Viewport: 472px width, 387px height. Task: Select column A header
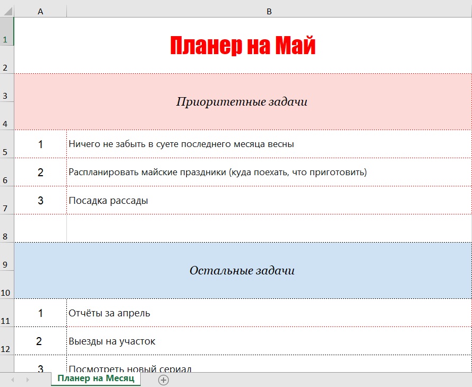(x=40, y=11)
